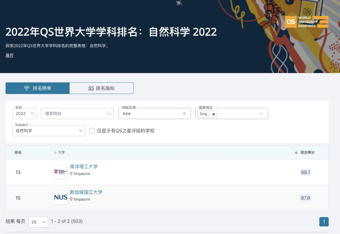Click the score 87.8
Image resolution: width=340 pixels, height=234 pixels.
(305, 198)
